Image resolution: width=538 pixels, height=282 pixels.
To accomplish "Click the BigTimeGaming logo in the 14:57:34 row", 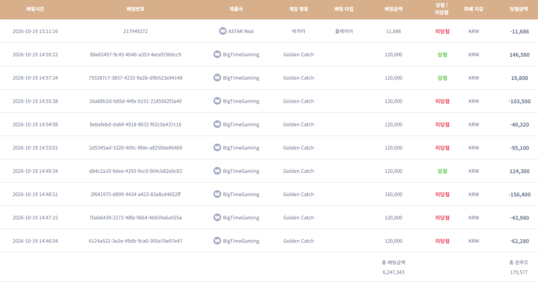I will (217, 77).
